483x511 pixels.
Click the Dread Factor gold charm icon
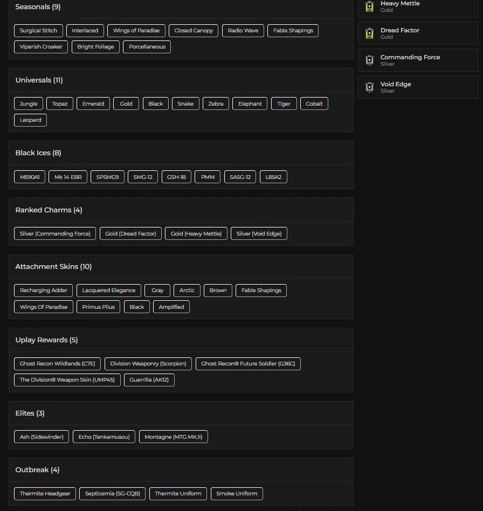pos(369,33)
